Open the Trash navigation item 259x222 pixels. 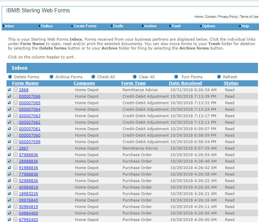tap(175, 26)
